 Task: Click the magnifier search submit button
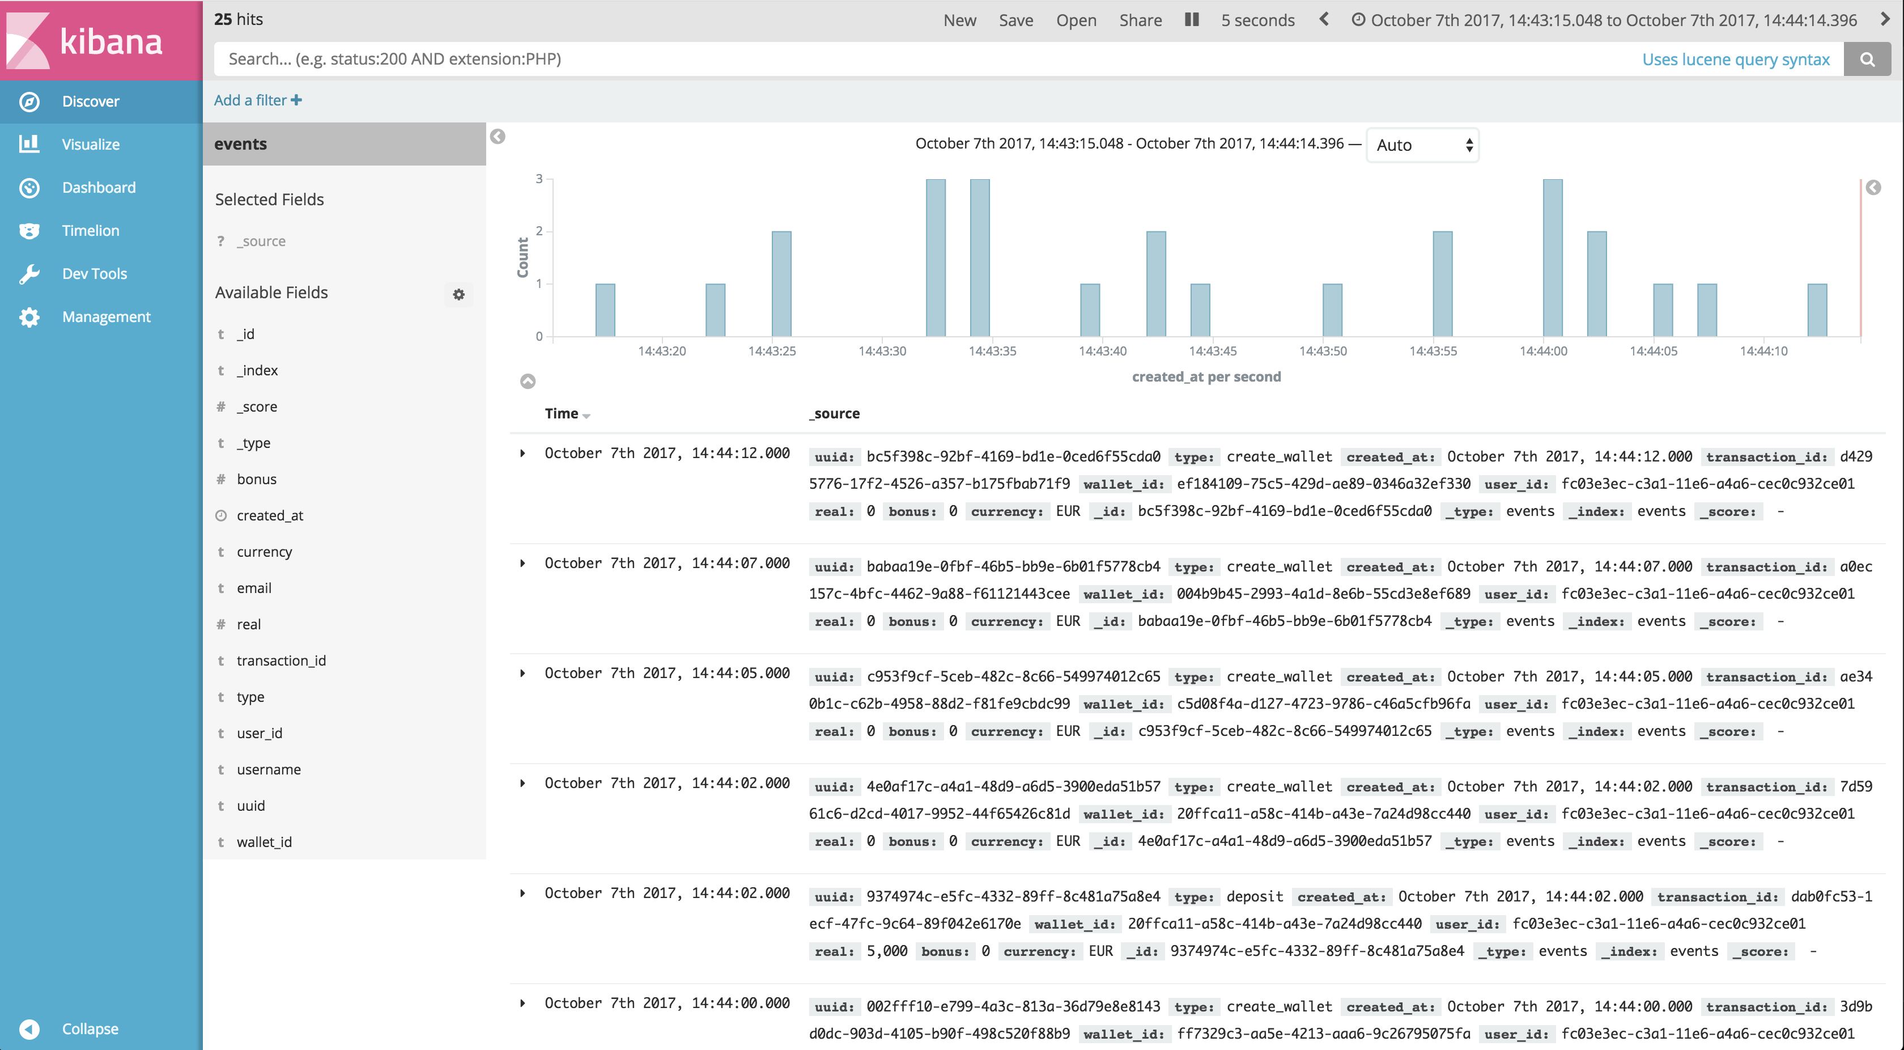point(1867,59)
